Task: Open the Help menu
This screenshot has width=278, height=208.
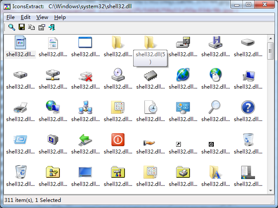Action: [x=60, y=17]
